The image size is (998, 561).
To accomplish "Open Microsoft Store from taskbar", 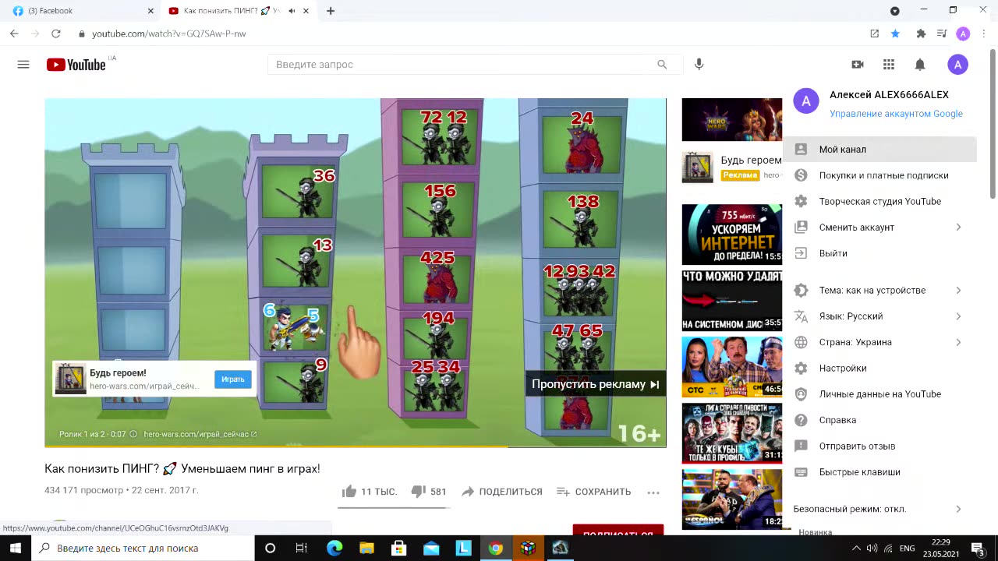I will click(398, 548).
